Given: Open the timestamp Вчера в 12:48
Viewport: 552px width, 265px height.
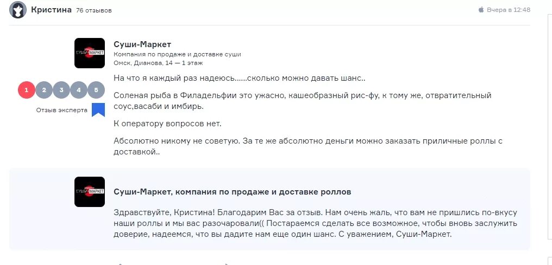Looking at the screenshot, I should click(x=509, y=10).
